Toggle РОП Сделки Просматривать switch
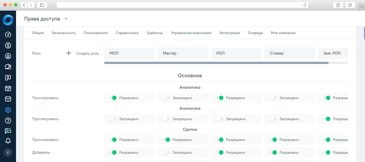The height and width of the screenshot is (162, 365). click(x=220, y=140)
